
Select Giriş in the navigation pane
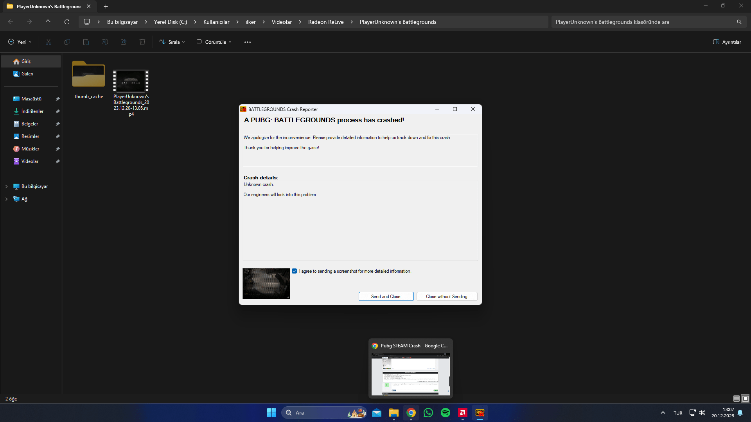click(x=31, y=61)
